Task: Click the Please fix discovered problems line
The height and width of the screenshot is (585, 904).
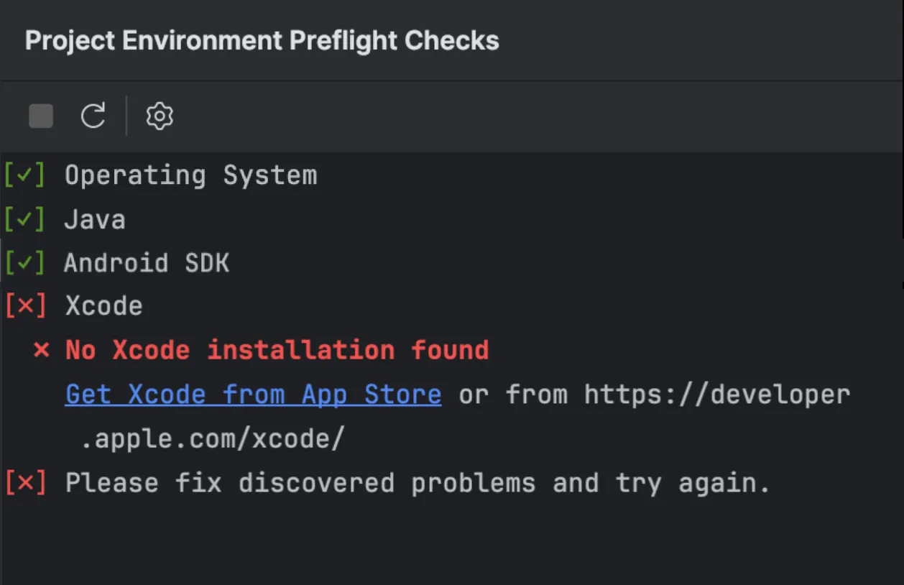Action: click(417, 482)
